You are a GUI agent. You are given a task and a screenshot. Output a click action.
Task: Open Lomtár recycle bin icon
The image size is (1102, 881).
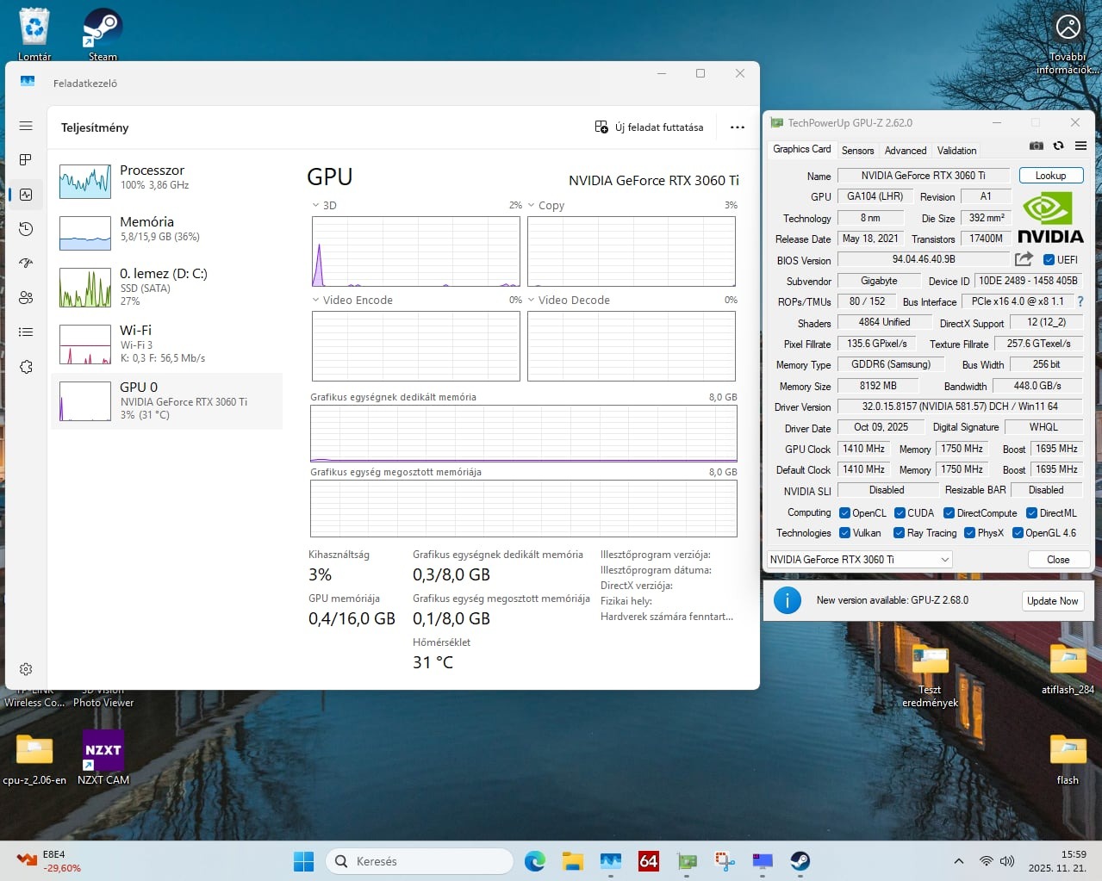pos(34,35)
